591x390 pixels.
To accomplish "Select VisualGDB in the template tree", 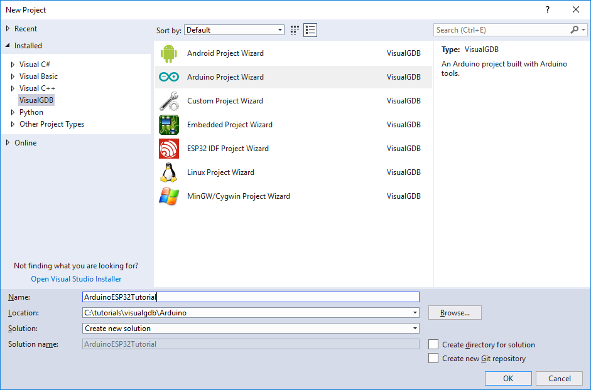I will point(36,100).
